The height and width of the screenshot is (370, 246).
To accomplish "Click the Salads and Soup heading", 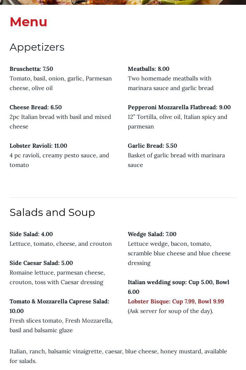I will 52,212.
